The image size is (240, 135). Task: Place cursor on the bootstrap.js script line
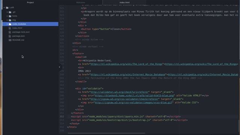click(x=129, y=120)
